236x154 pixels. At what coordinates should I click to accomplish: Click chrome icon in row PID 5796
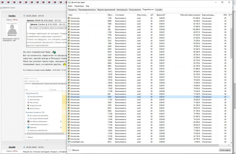tap(69, 35)
